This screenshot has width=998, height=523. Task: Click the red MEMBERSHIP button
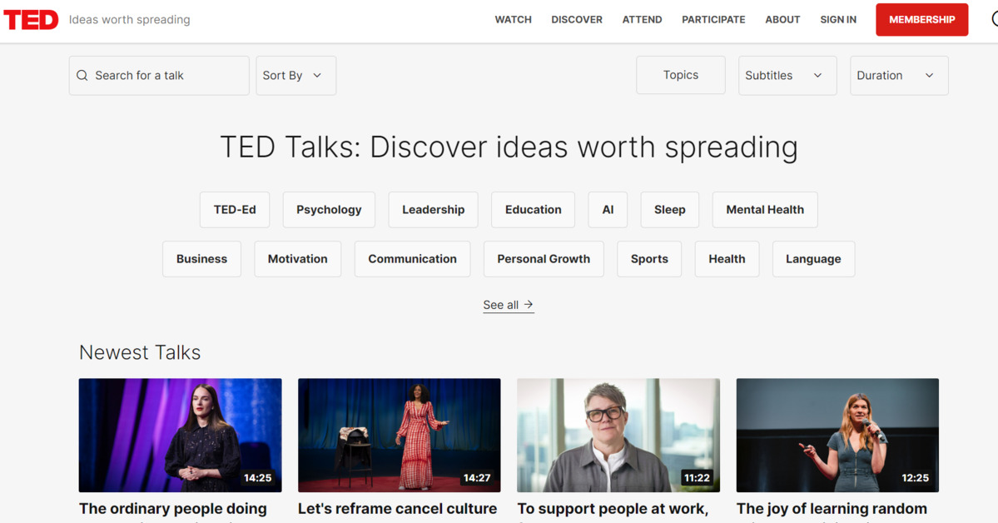(x=921, y=20)
